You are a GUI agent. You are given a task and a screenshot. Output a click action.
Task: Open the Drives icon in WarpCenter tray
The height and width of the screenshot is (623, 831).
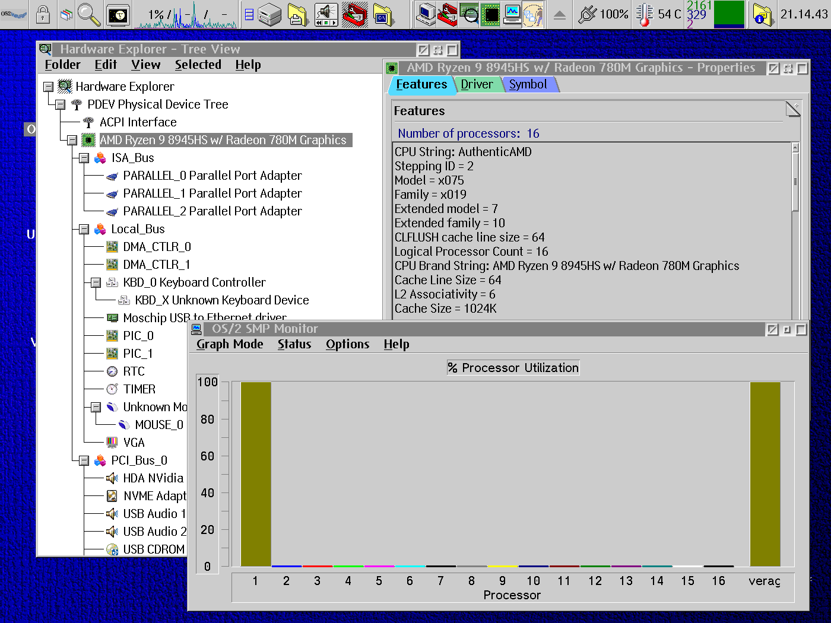click(x=269, y=15)
